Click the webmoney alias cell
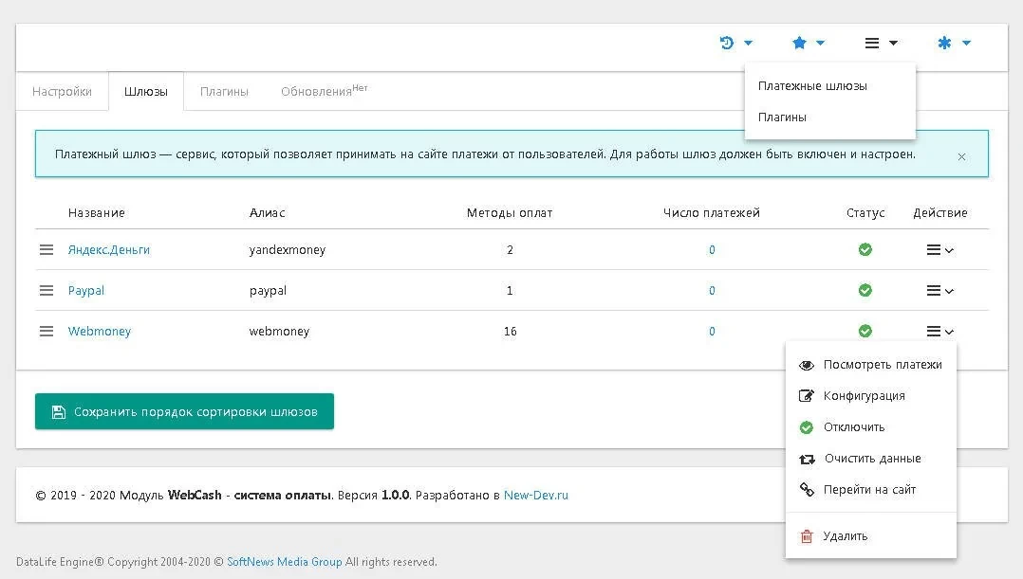Viewport: 1023px width, 579px height. tap(279, 332)
